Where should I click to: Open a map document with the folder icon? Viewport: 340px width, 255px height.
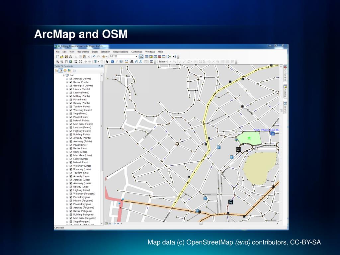tap(62, 56)
